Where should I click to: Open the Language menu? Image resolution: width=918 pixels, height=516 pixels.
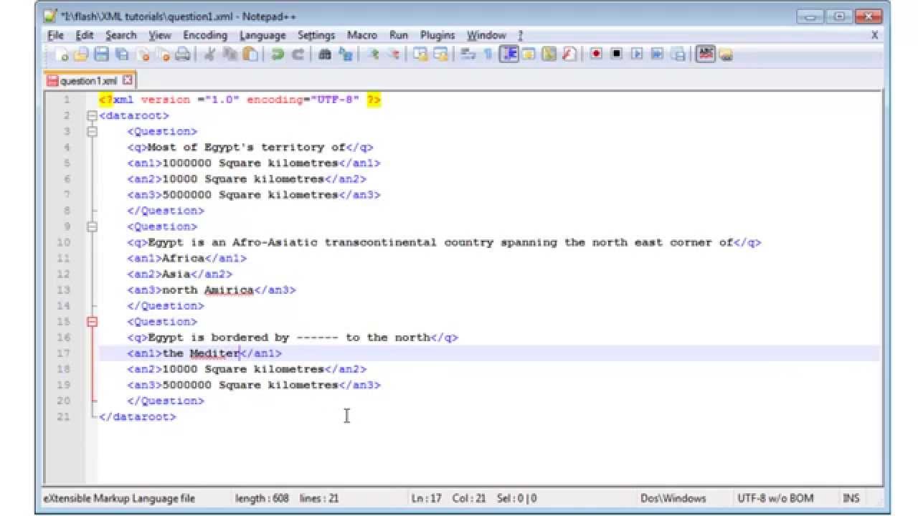(262, 35)
